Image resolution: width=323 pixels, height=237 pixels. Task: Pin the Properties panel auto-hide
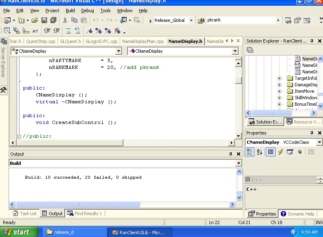coord(312,133)
